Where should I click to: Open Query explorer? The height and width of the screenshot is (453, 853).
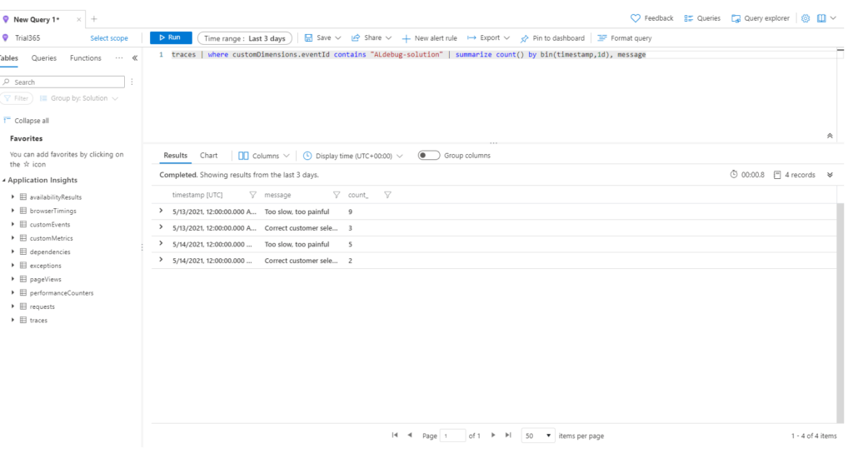point(760,18)
